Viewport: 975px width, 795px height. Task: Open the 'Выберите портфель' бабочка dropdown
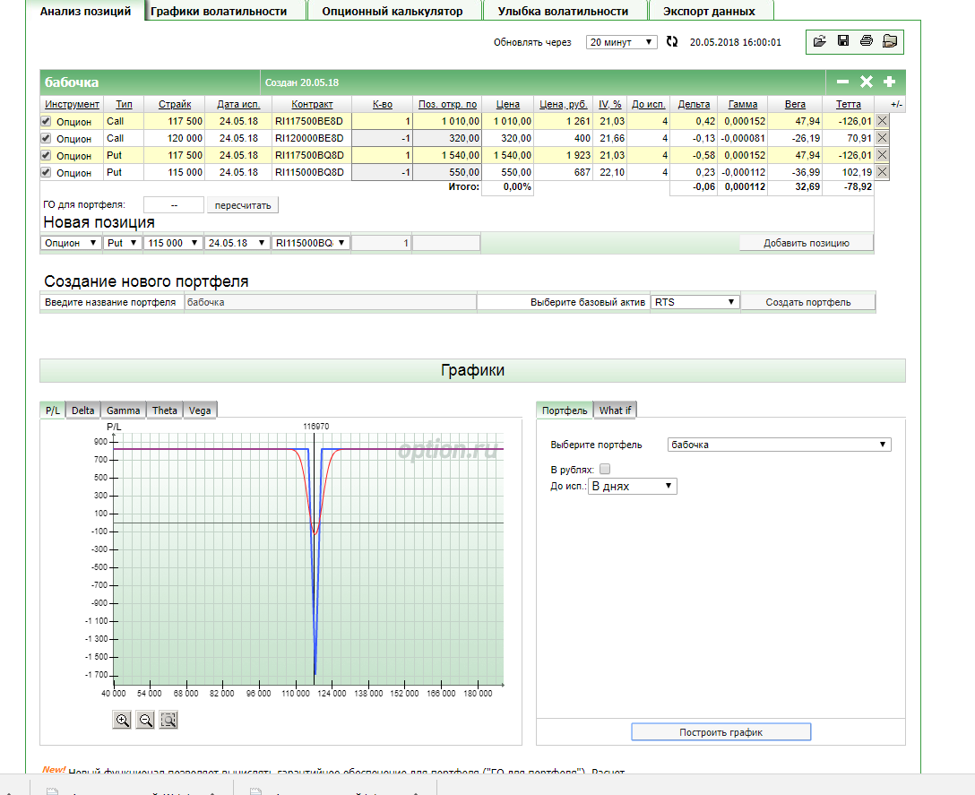[779, 445]
